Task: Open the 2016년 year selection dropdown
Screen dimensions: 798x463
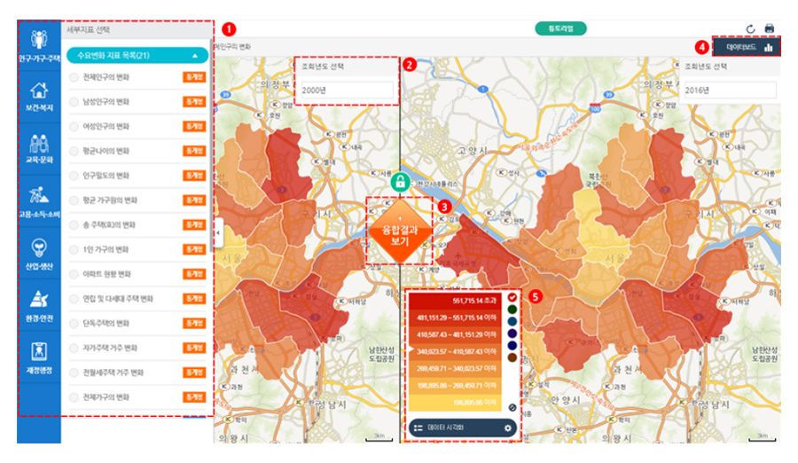Action: pos(729,90)
